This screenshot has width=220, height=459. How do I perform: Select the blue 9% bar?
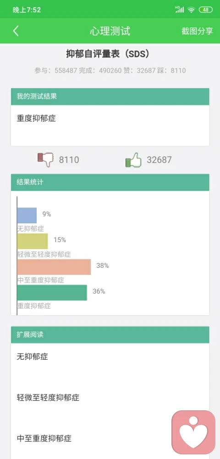[27, 215]
